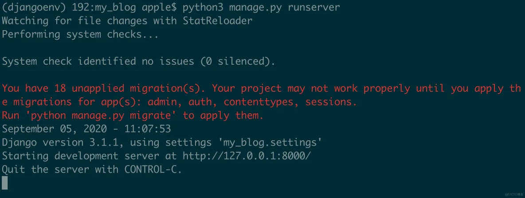Viewport: 525px width, 198px height.
Task: Click 'Quit the server with CONTROL-C.' line
Action: (92, 170)
